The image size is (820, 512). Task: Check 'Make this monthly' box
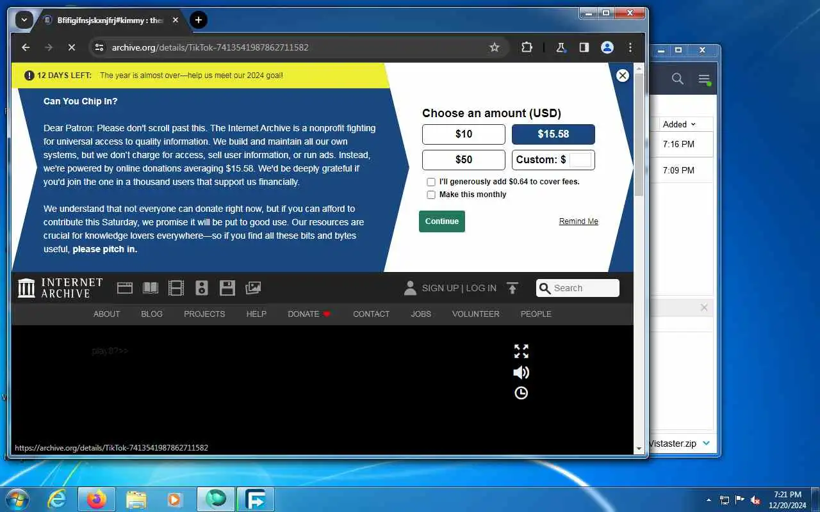(431, 195)
